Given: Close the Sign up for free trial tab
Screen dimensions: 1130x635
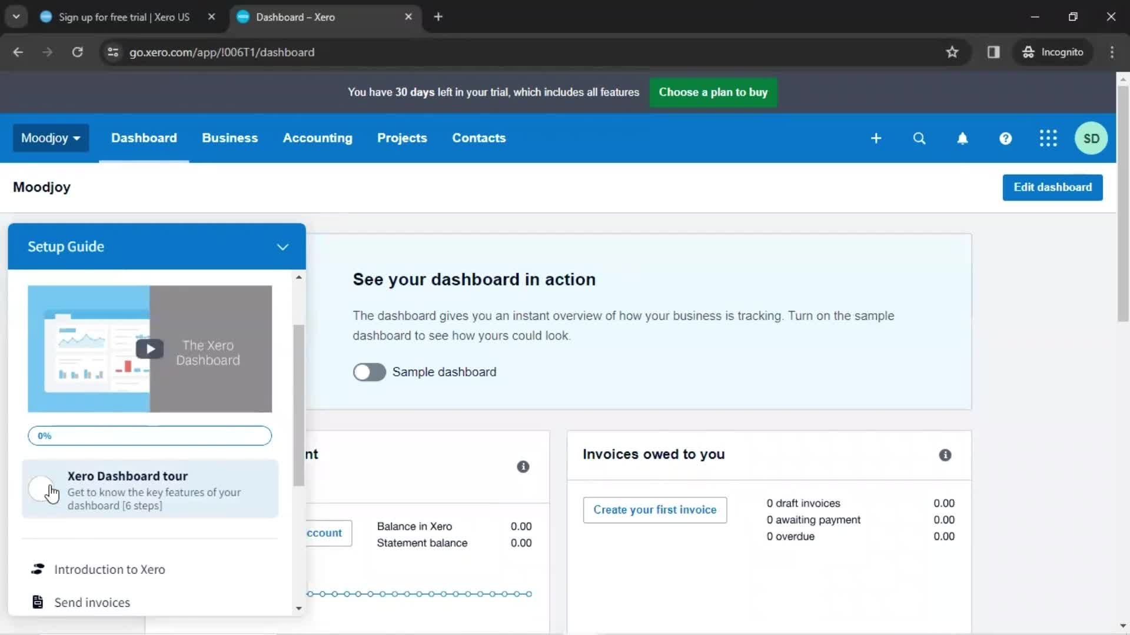Looking at the screenshot, I should tap(211, 17).
